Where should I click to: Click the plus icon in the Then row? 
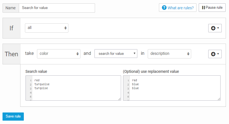pyautogui.click(x=213, y=54)
